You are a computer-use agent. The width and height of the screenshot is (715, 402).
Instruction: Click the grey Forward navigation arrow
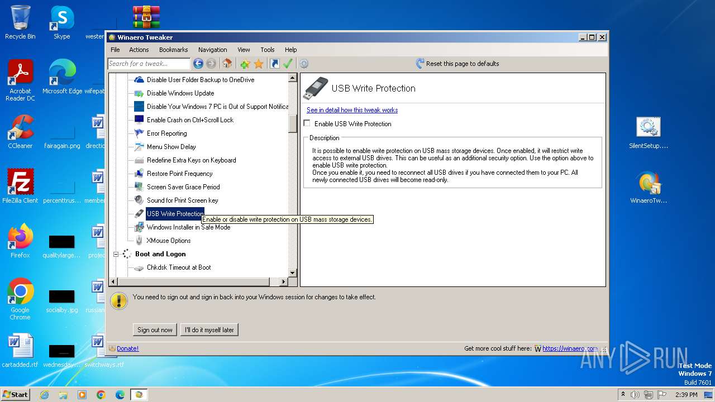click(x=211, y=64)
